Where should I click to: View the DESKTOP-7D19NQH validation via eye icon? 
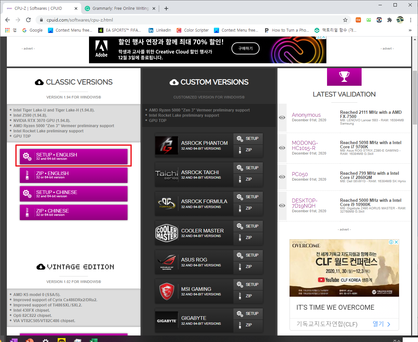coord(282,206)
